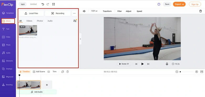Trim the selected clip

click(54, 72)
